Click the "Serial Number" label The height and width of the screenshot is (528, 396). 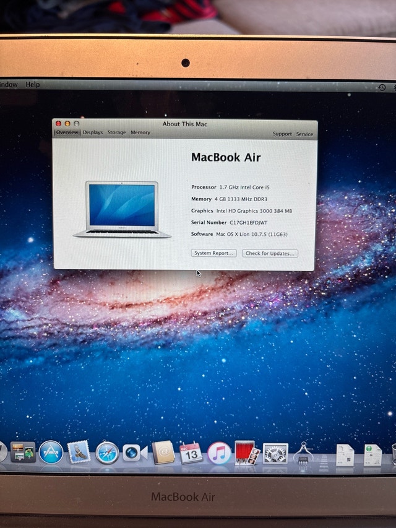point(209,222)
